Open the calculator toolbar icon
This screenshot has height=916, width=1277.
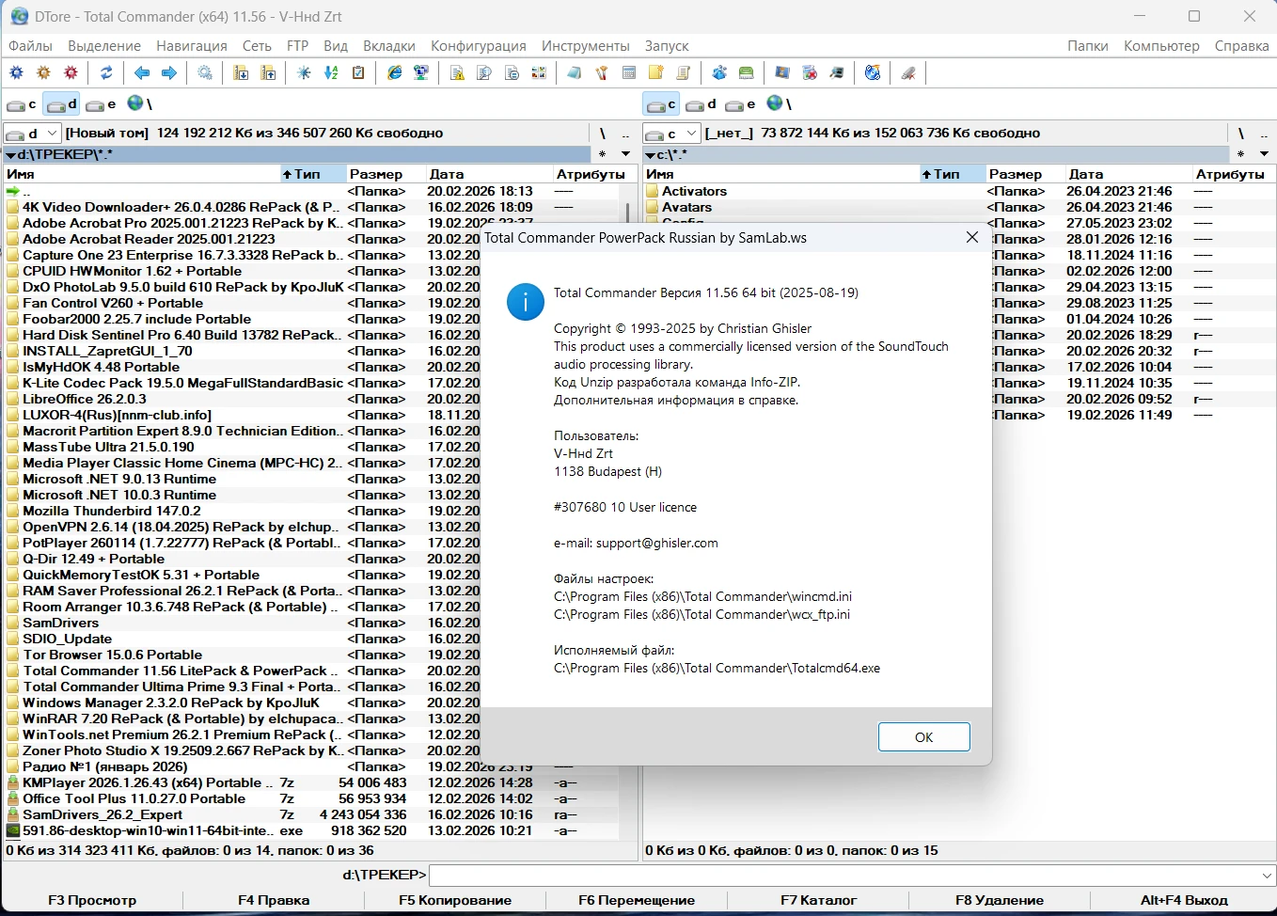629,73
